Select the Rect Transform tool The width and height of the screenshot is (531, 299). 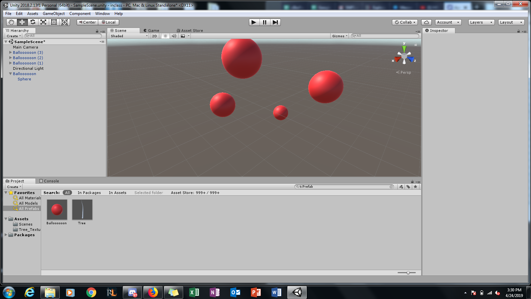point(54,22)
